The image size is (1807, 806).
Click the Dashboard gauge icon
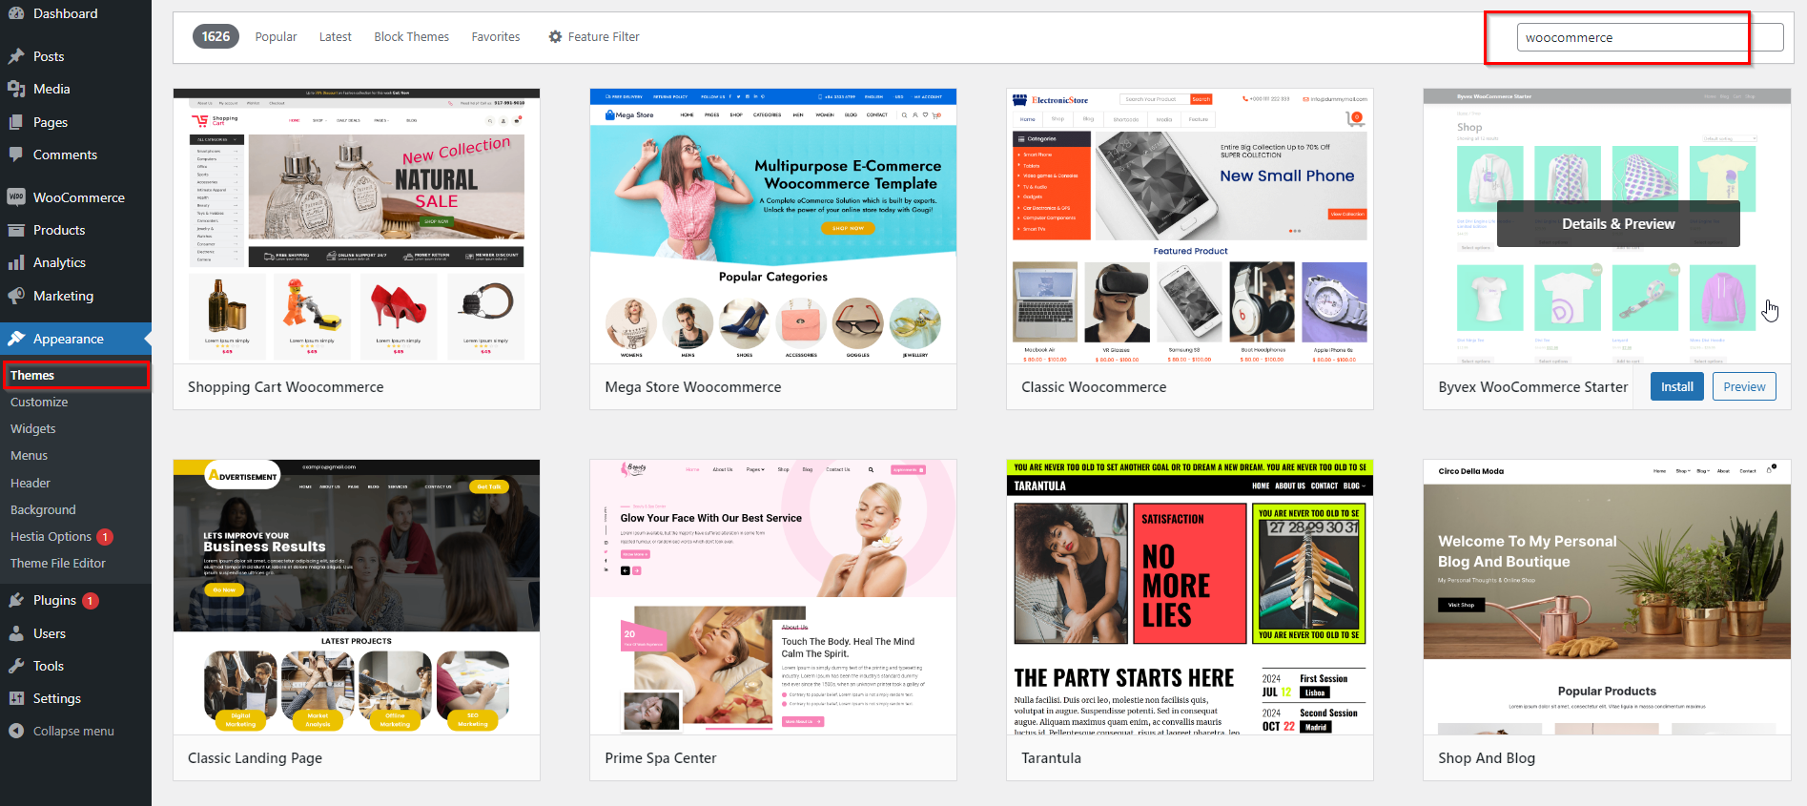click(16, 13)
